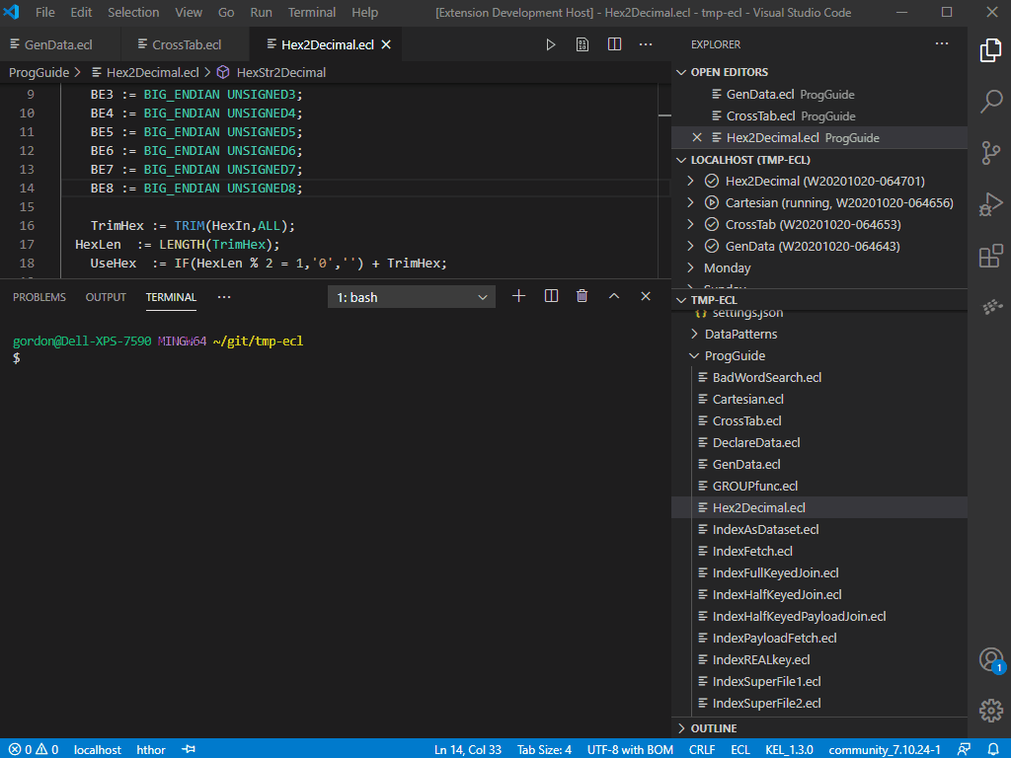1011x758 pixels.
Task: Click the UTF-8 with BOM encoding status
Action: (x=630, y=750)
